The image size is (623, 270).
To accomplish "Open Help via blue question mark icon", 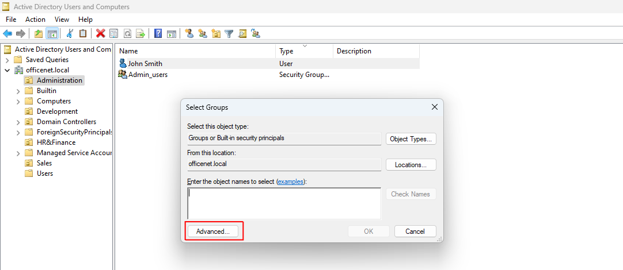I will [x=158, y=34].
